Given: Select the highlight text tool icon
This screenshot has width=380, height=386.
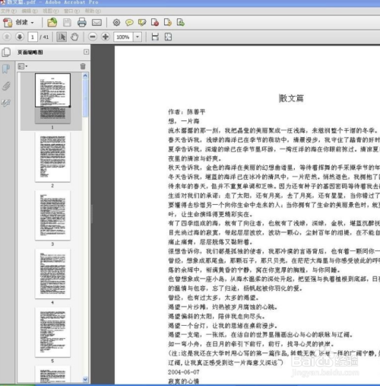Looking at the screenshot, I should click(142, 23).
